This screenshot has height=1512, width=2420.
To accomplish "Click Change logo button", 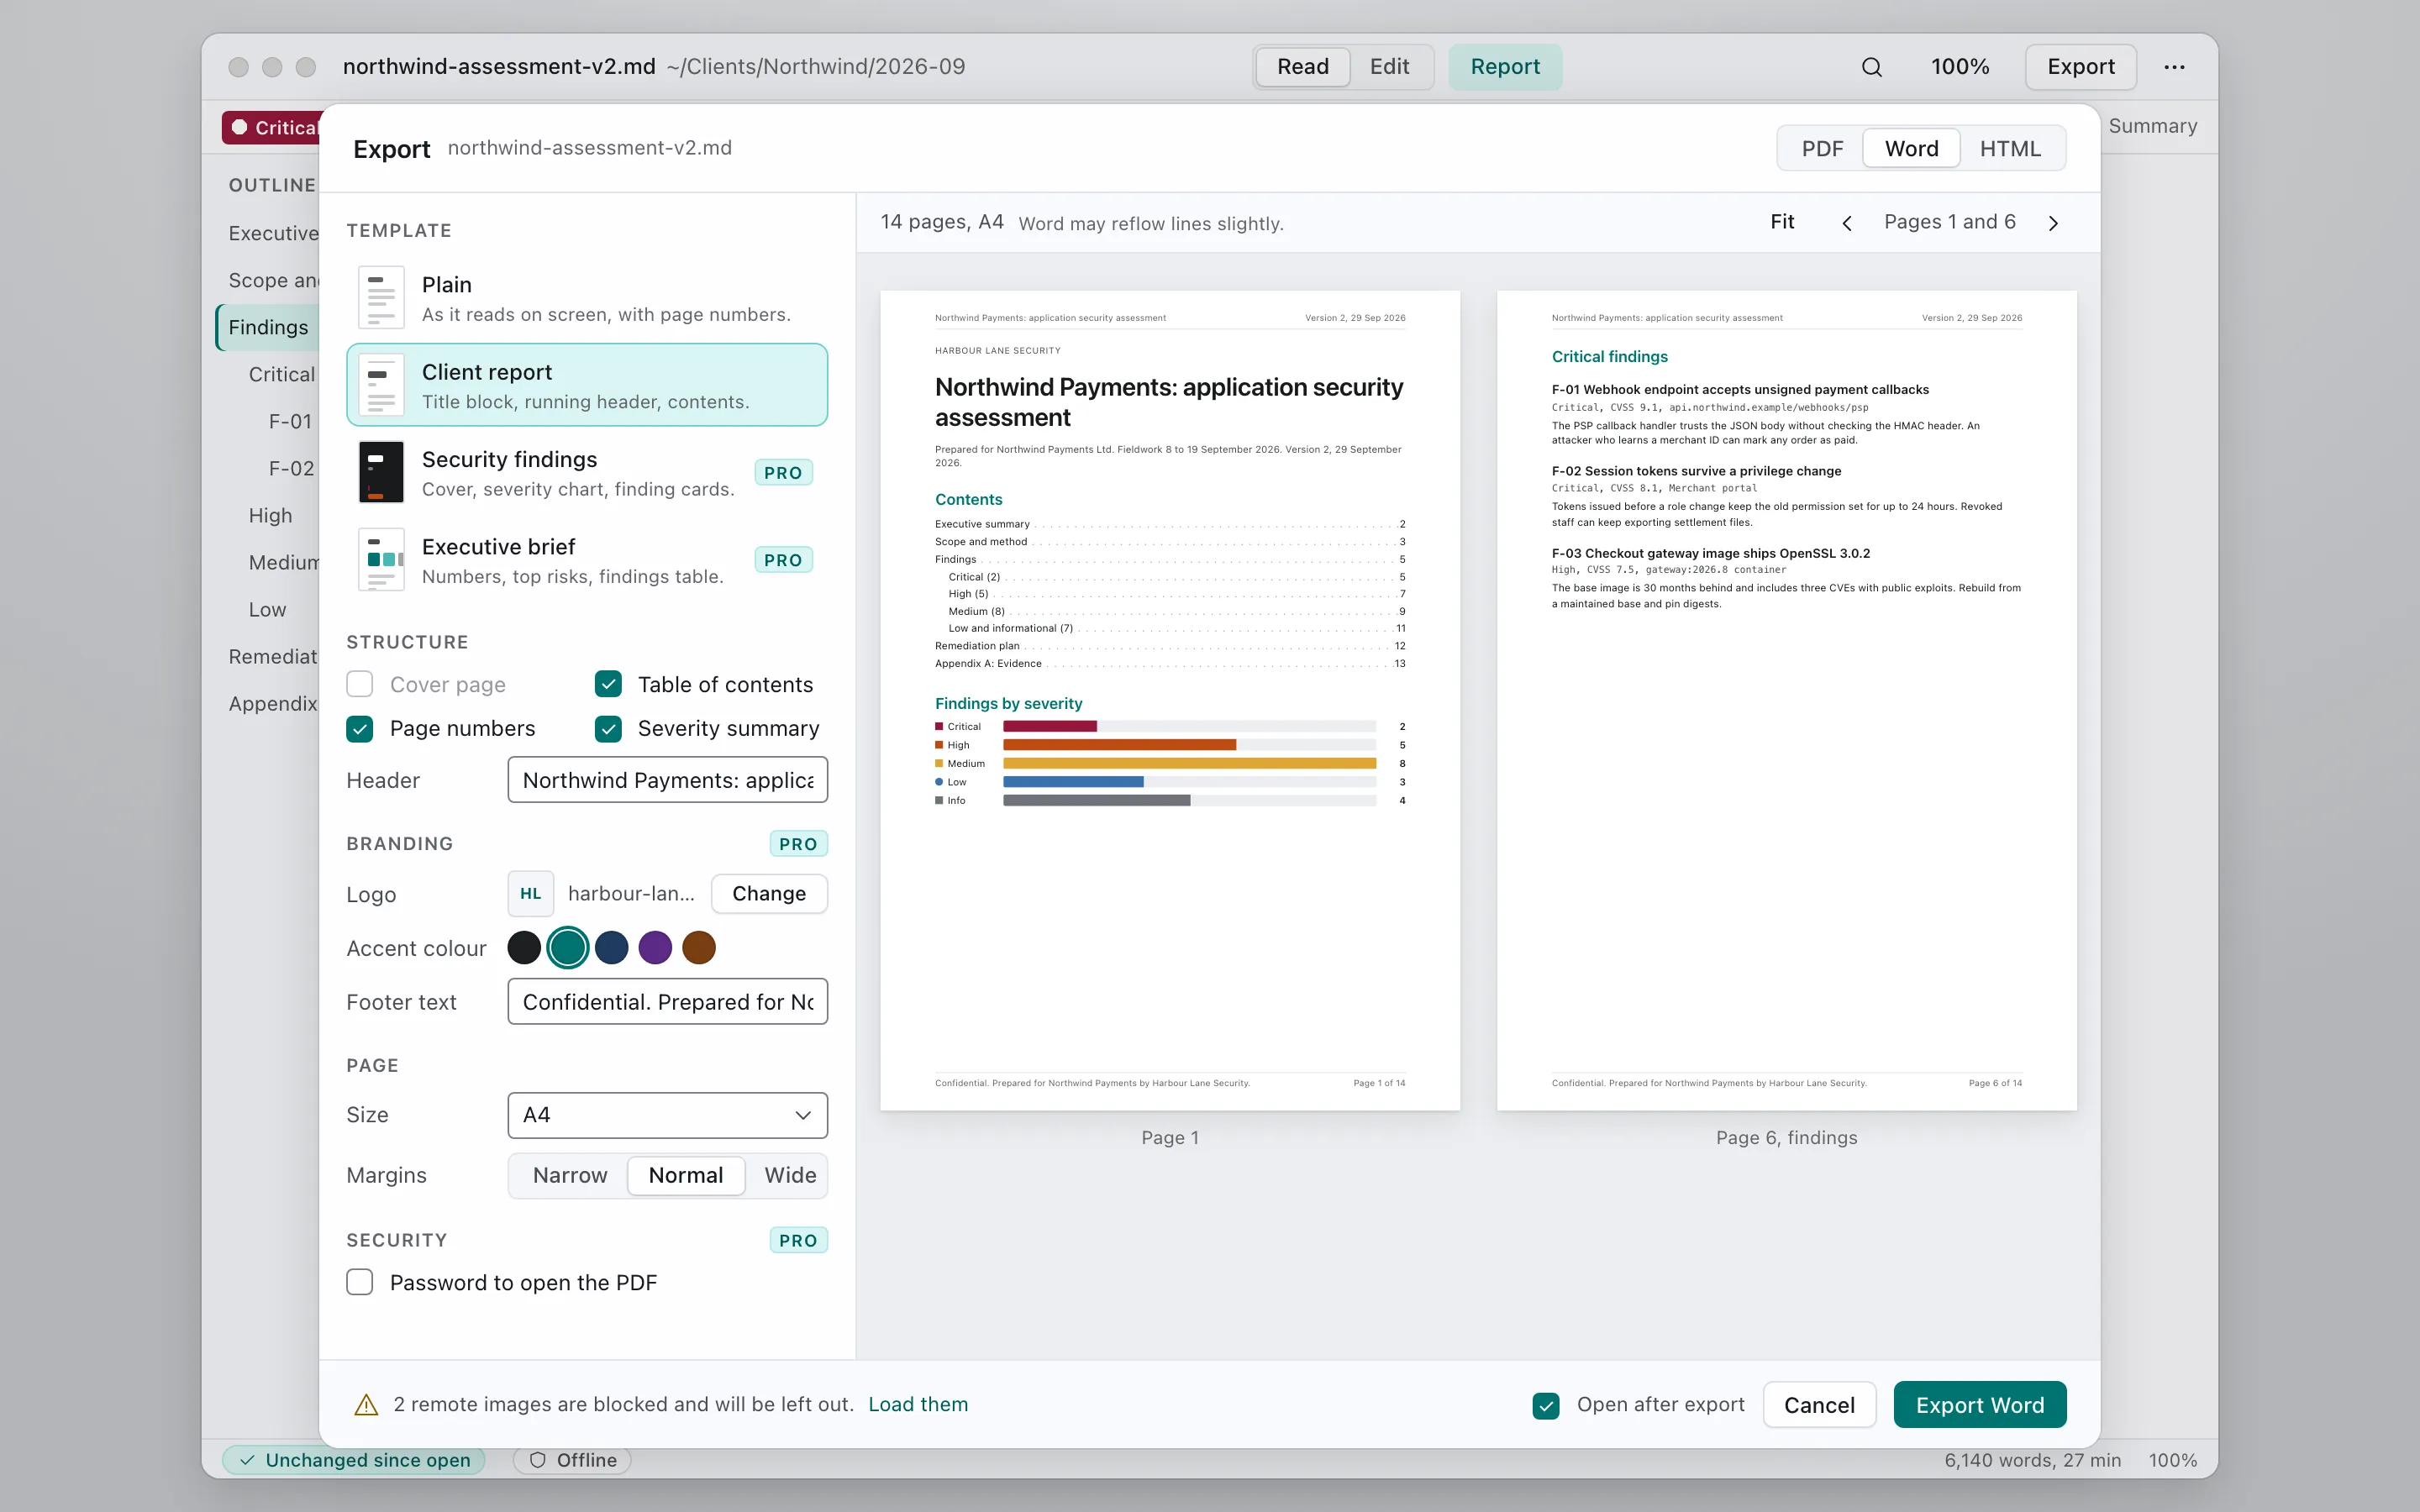I will (769, 894).
